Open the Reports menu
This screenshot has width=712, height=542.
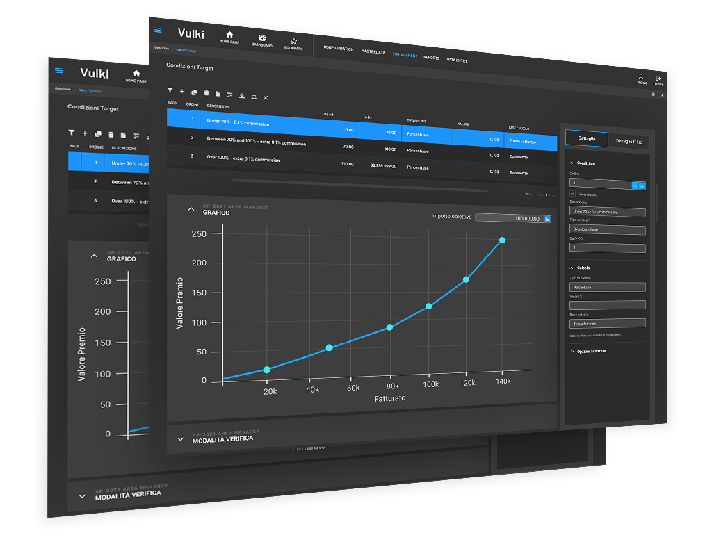(431, 58)
